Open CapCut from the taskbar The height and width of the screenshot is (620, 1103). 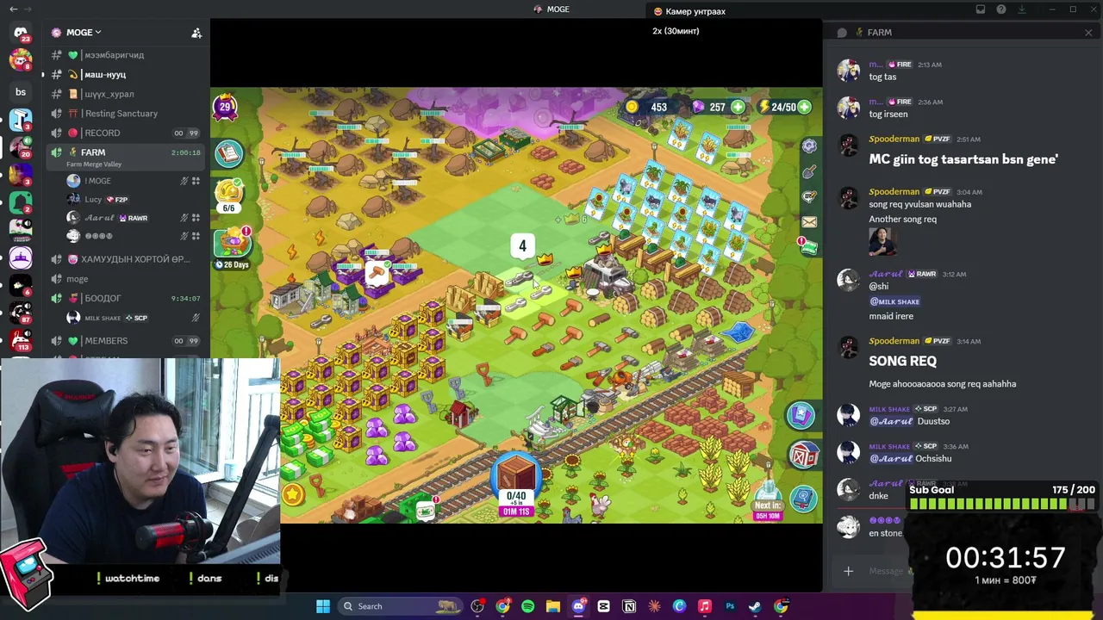[603, 606]
